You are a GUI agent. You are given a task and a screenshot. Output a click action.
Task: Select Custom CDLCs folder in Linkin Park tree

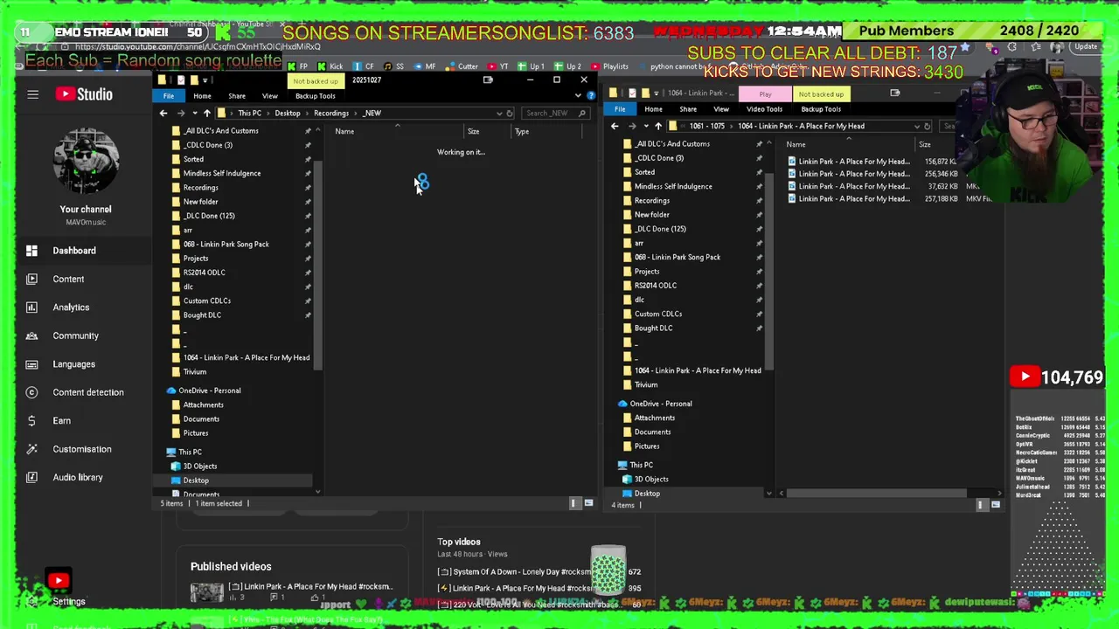[658, 314]
